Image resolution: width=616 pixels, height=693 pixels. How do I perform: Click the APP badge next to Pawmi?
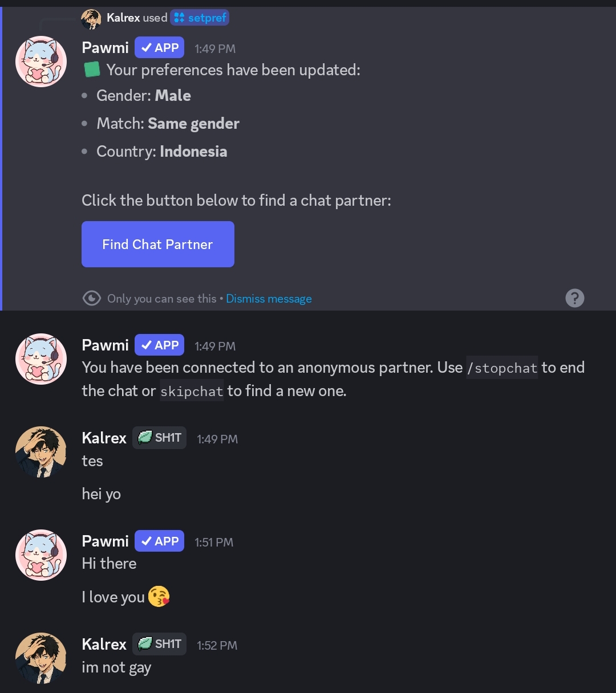point(159,47)
